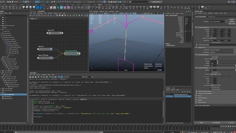236x133 pixels.
Task: Click the first purple shelf icon
Action: coord(65,7)
